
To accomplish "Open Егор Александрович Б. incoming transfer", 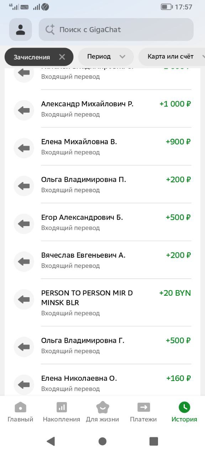I will click(x=102, y=222).
